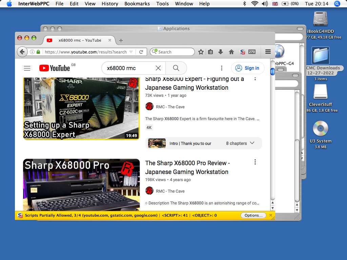This screenshot has height=260, width=347.
Task: Click the RMC avatar under the Pro Review
Action: point(149,191)
